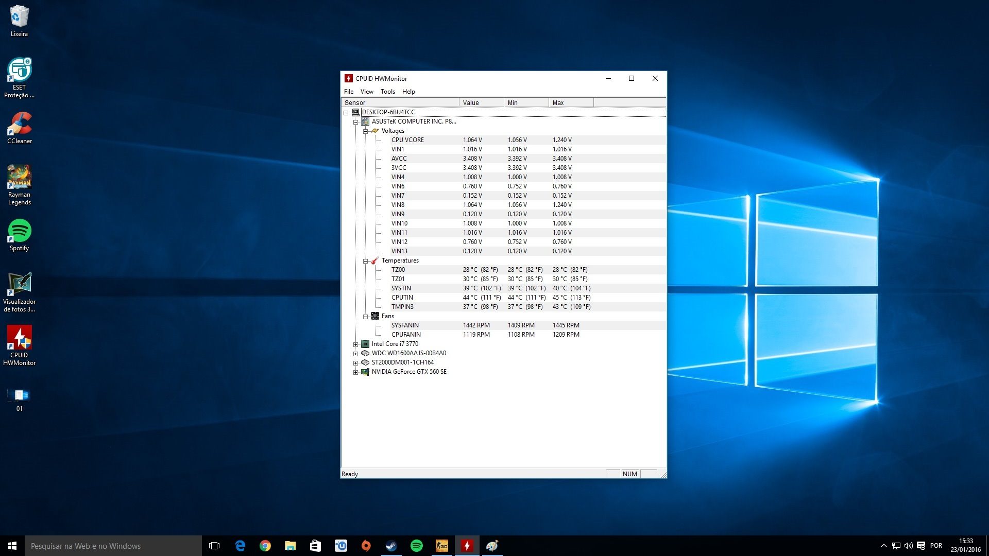Expand the Intel Core i7 3770 node

(355, 344)
